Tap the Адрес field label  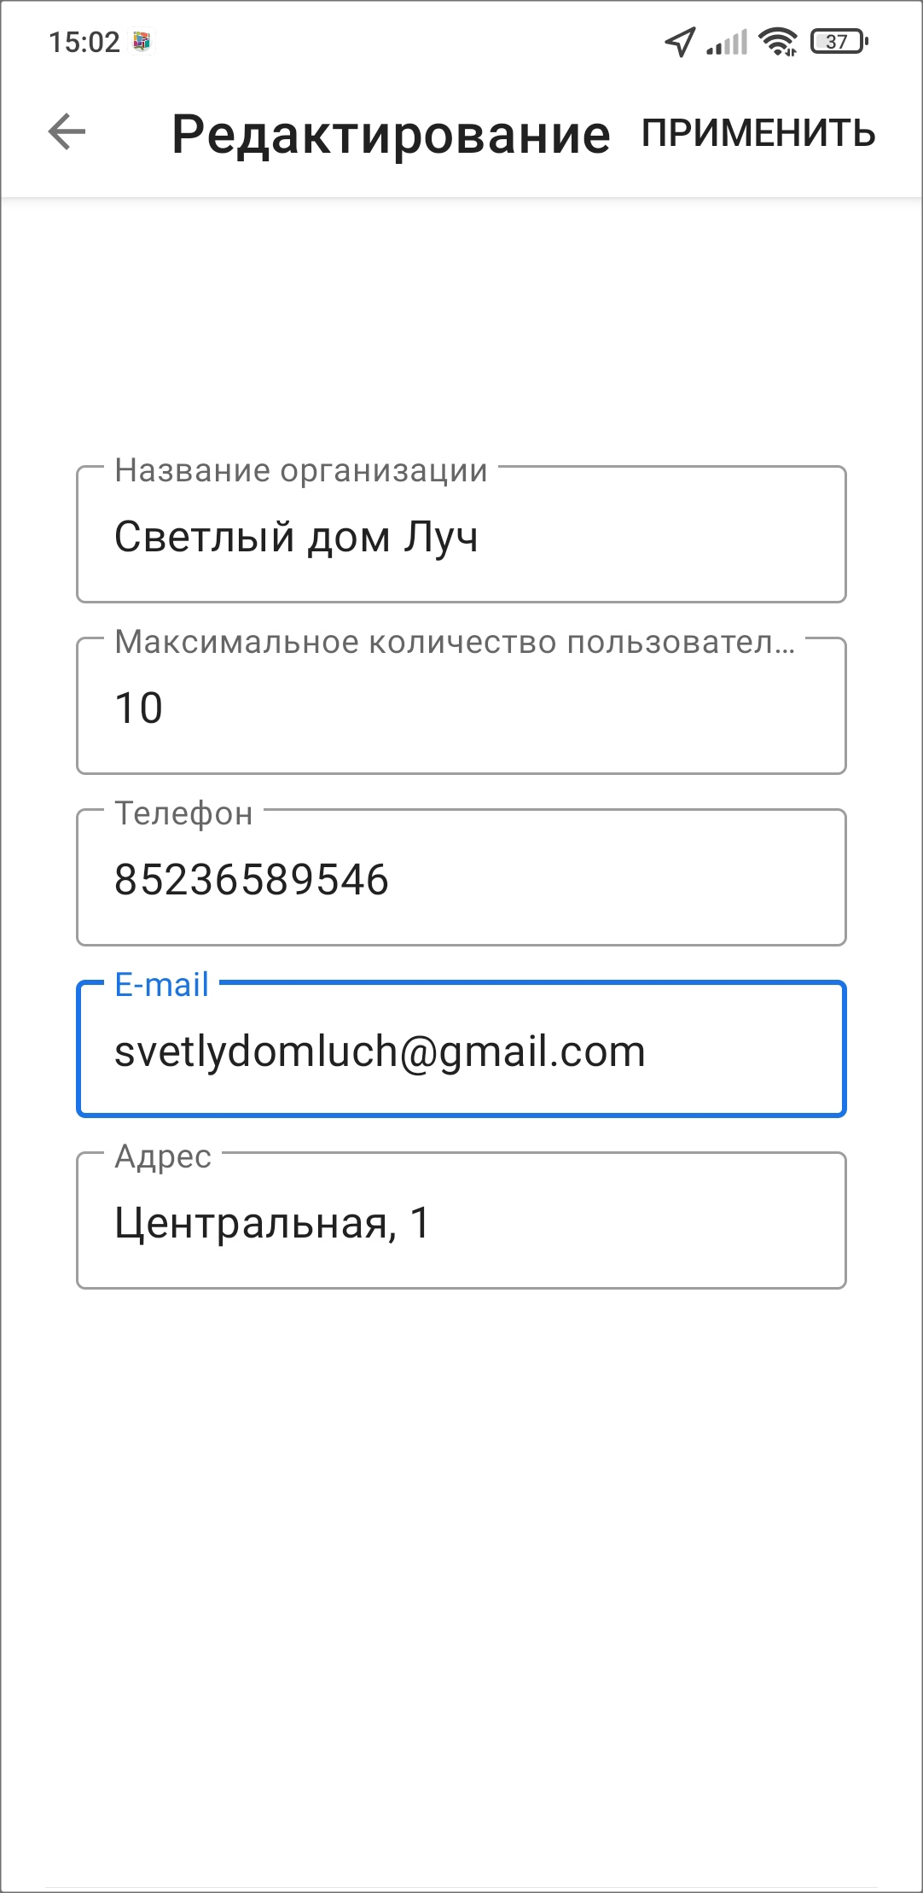[163, 1156]
